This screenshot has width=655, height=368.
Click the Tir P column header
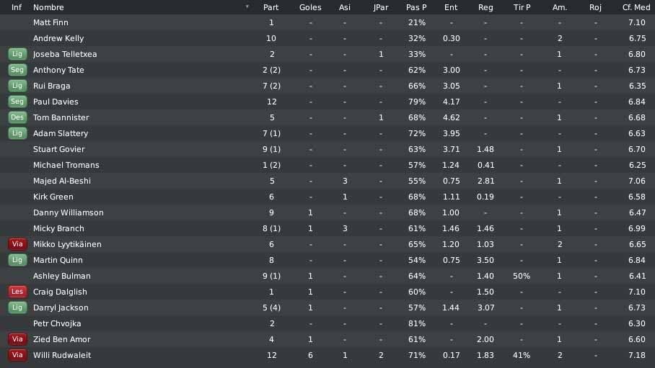522,7
